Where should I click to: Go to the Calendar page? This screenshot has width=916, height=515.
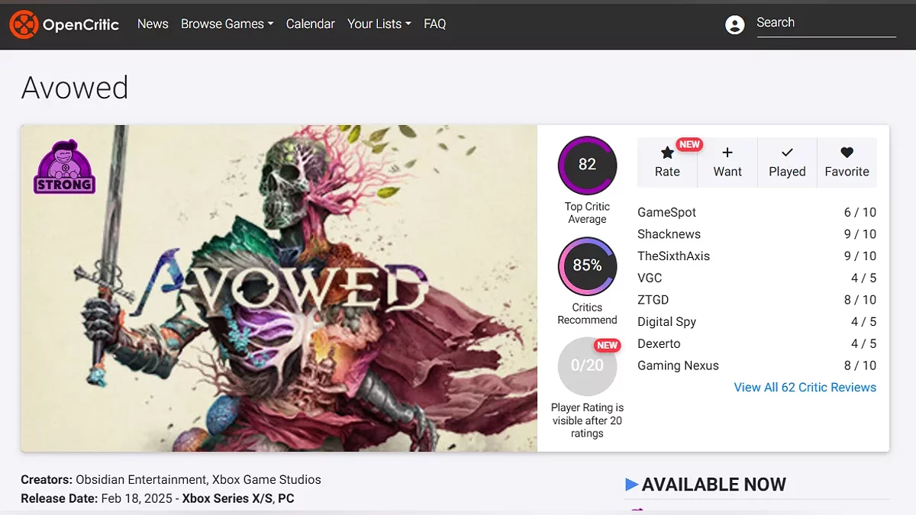point(310,24)
